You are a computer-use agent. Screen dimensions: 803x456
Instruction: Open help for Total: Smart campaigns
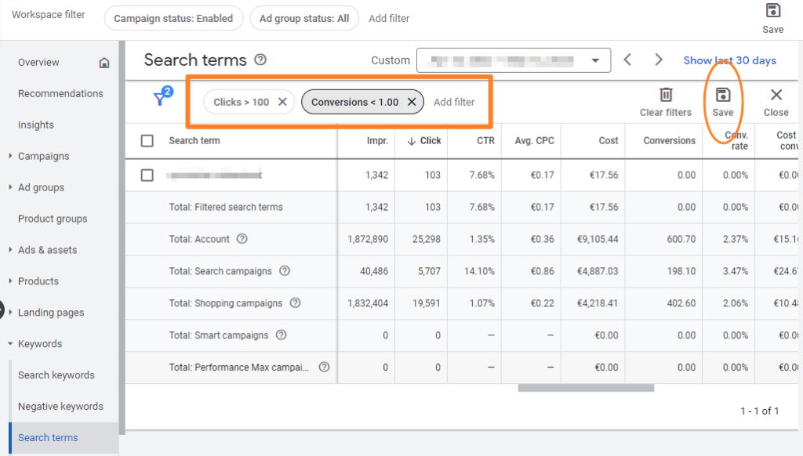pyautogui.click(x=282, y=335)
